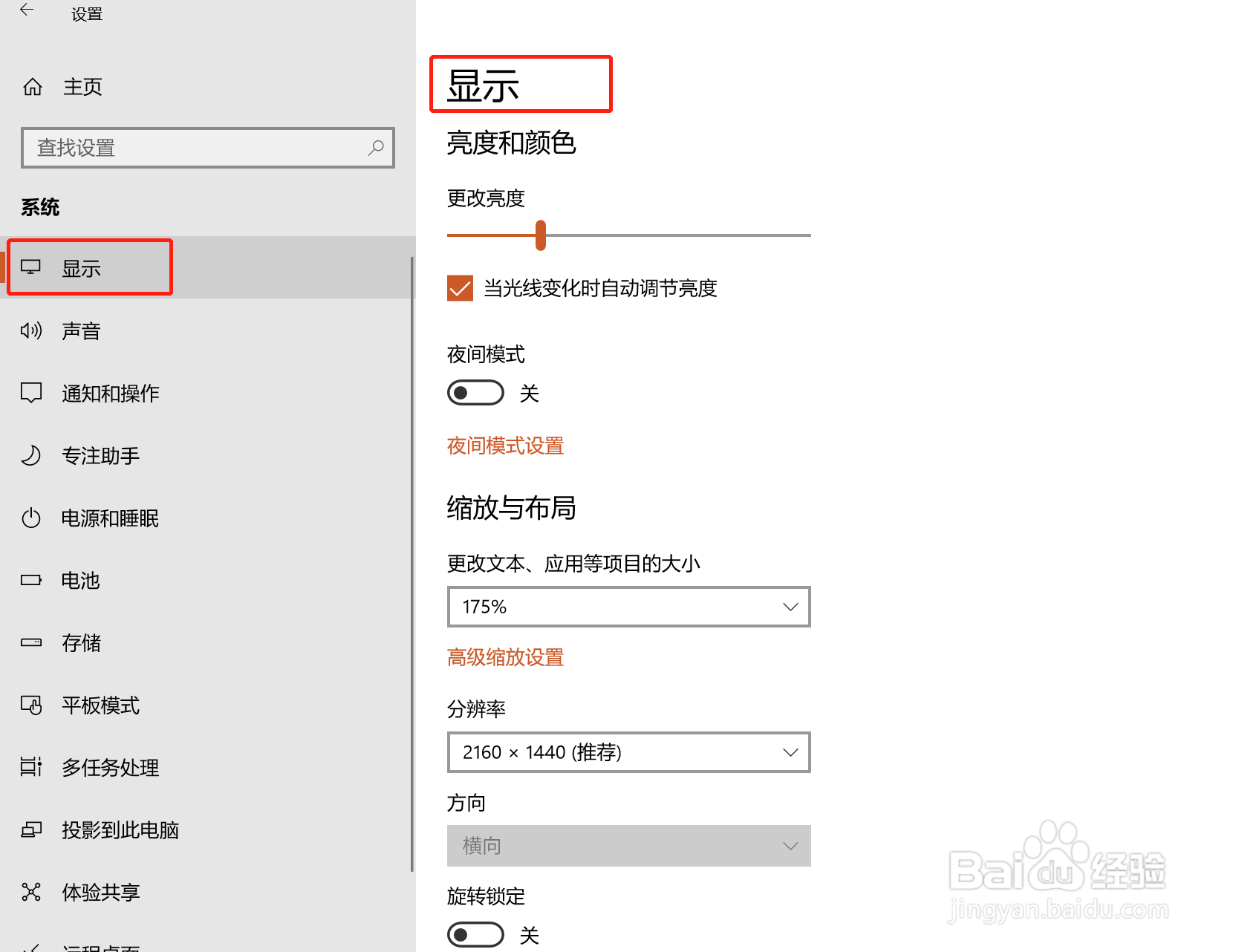Click 主页 to return home
Screen dimensions: 1236x952
[82, 86]
